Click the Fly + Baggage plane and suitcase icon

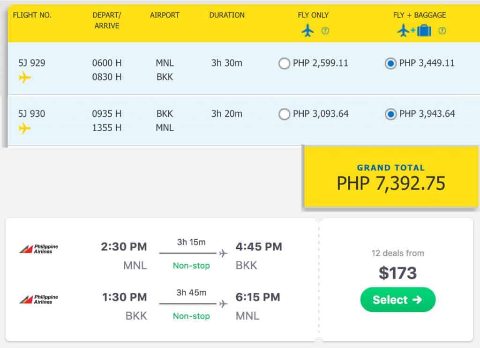coord(414,31)
